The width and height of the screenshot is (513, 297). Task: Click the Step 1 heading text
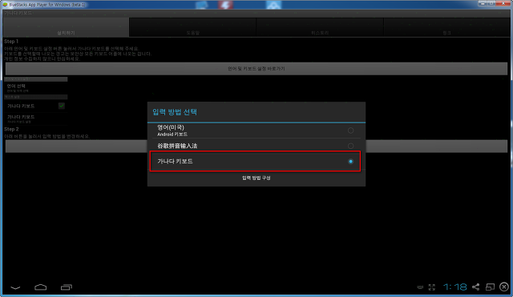11,42
